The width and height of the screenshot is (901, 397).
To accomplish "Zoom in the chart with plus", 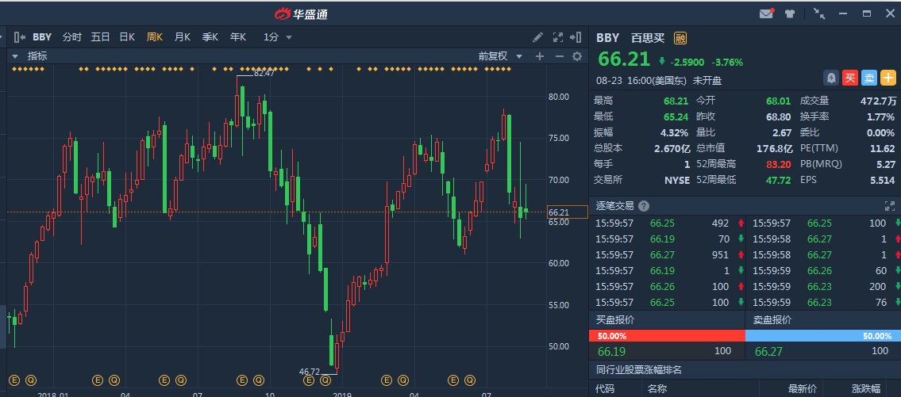I will (x=540, y=56).
